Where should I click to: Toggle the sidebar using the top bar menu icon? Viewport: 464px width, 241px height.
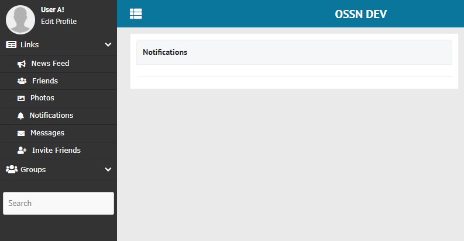pos(136,14)
